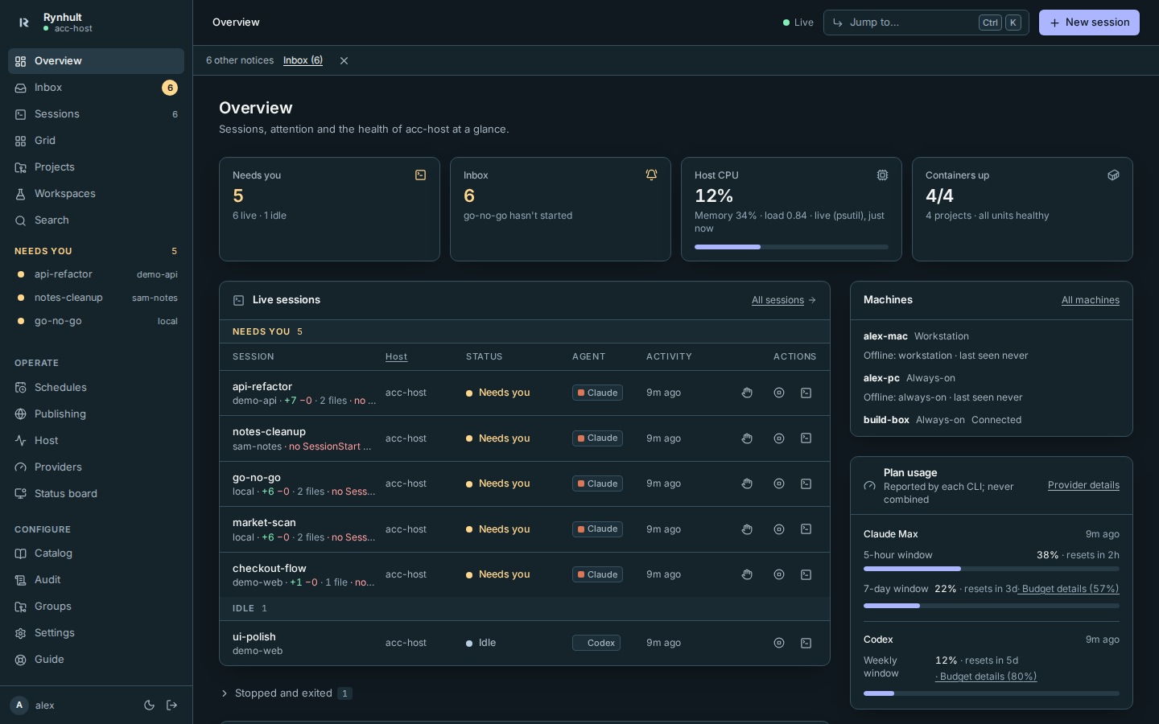Click the Host CPU progress bar
This screenshot has height=724, width=1159.
click(x=791, y=247)
